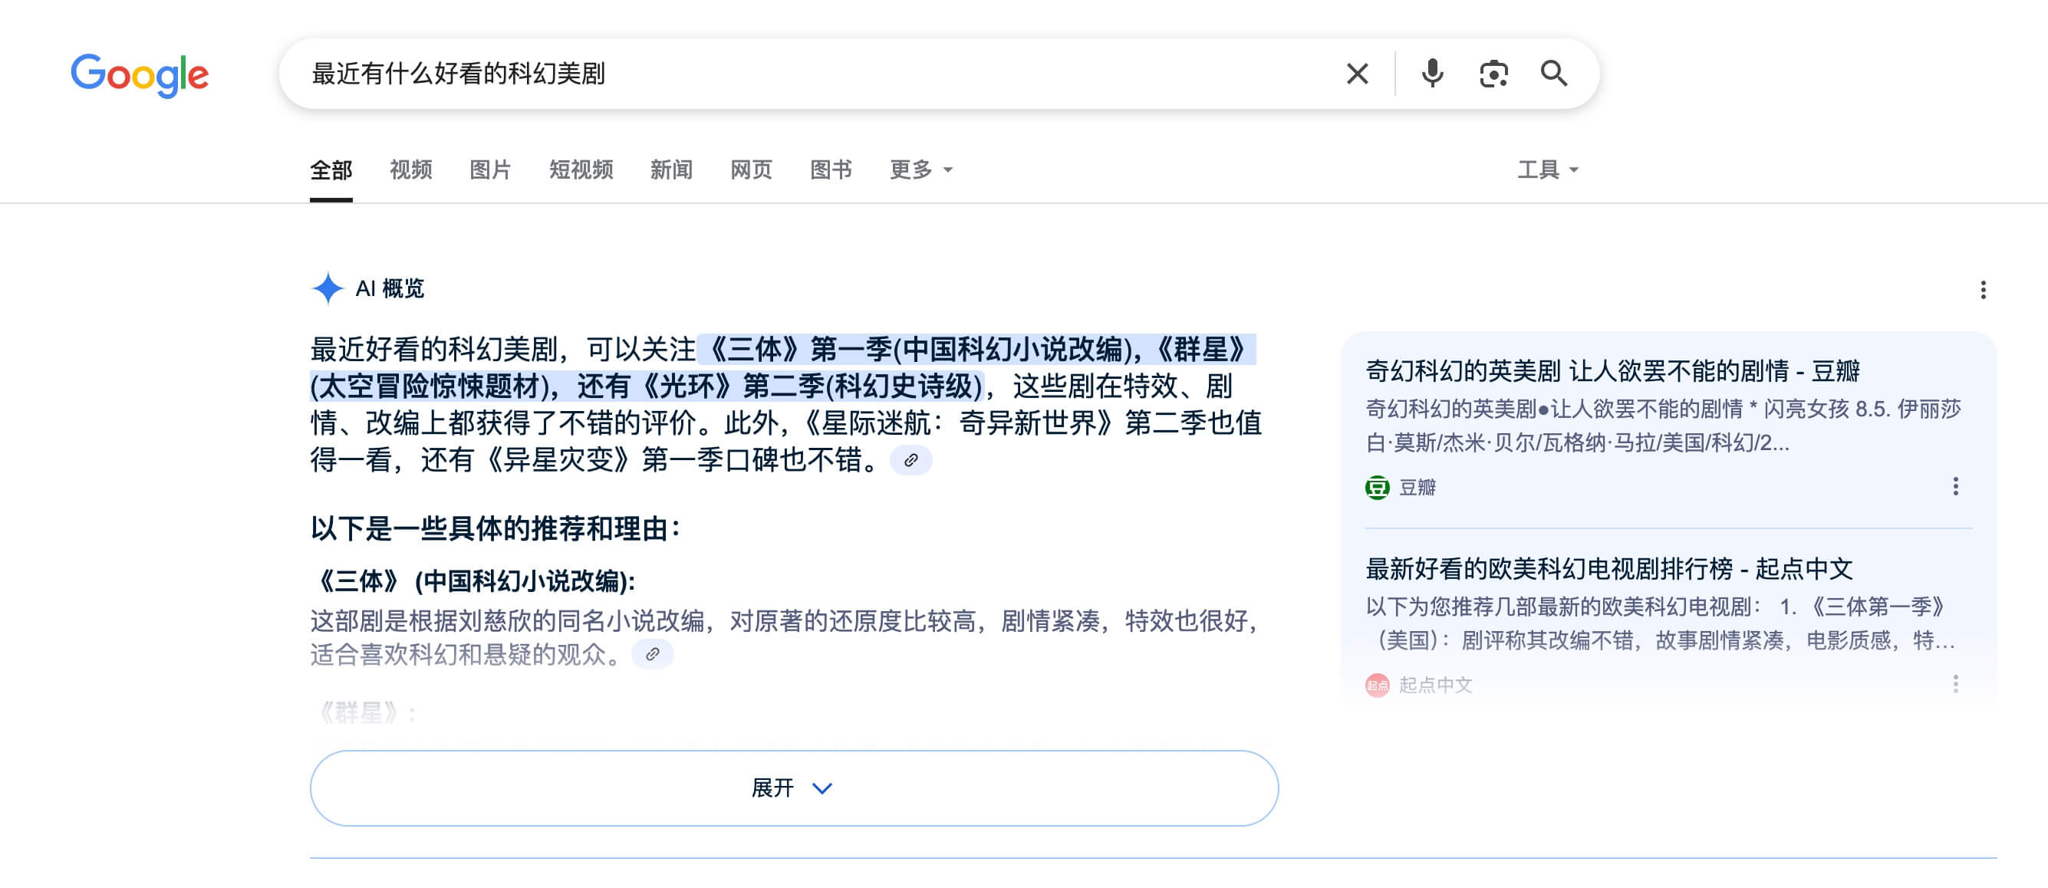
Task: Switch to the 图书 tab
Action: 831,170
